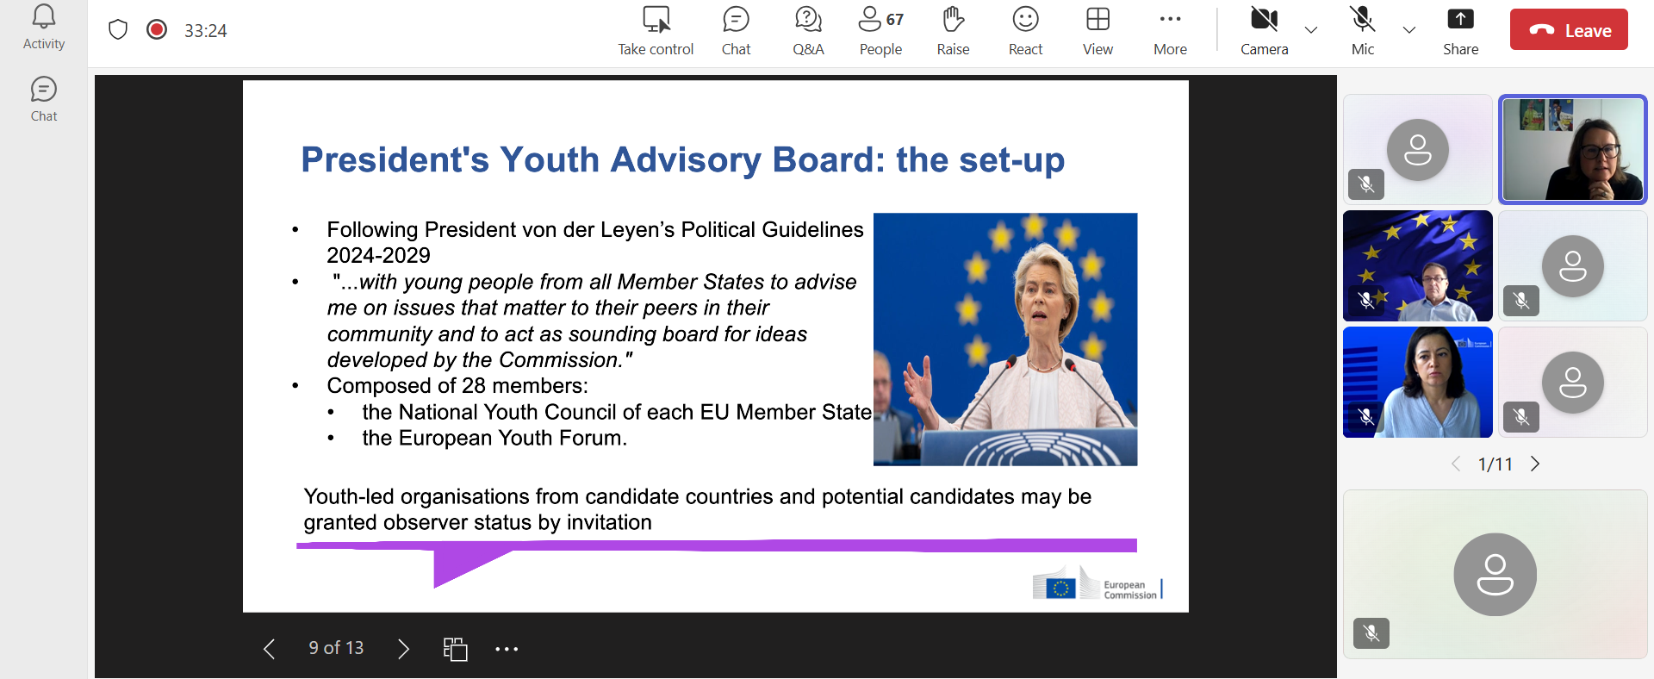
Task: Select woman in blue shirt video tile
Action: point(1418,382)
